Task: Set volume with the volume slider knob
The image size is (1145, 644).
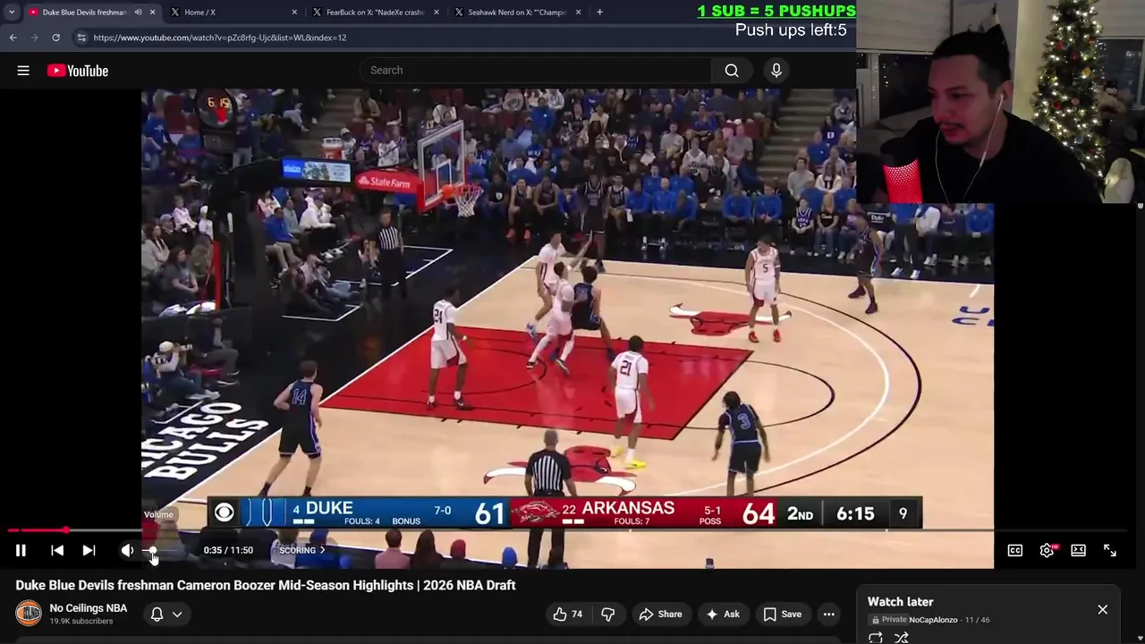Action: pos(153,550)
